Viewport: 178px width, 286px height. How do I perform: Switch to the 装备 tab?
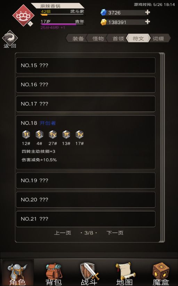(78, 39)
